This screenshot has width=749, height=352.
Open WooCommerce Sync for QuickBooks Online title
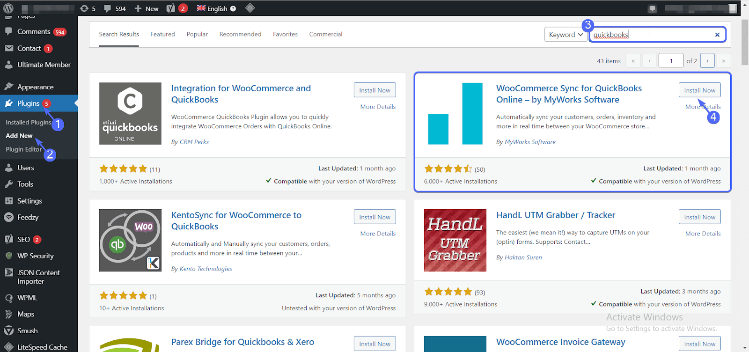[x=569, y=94]
